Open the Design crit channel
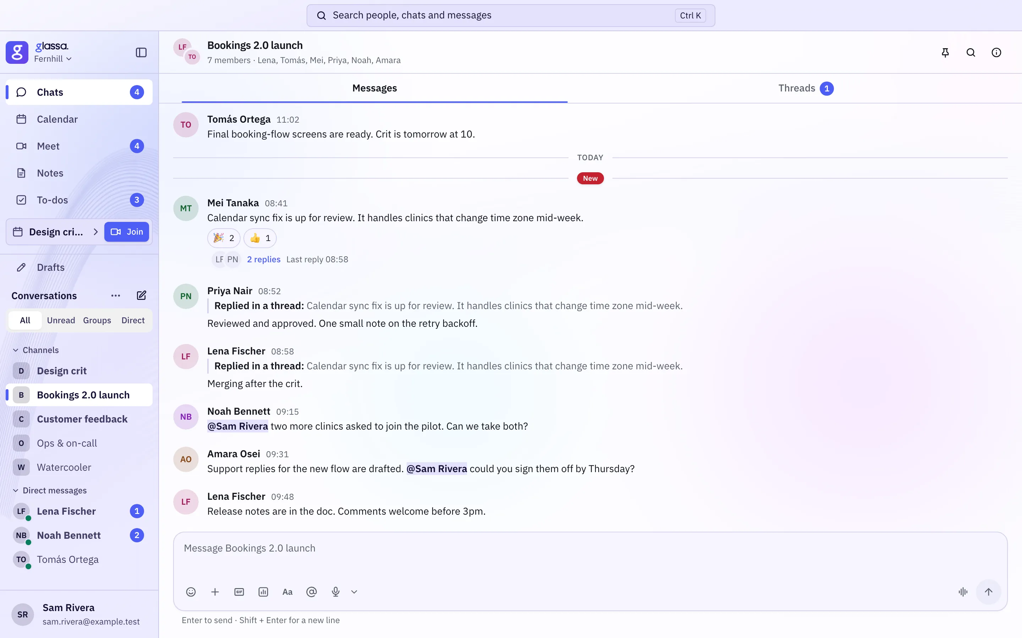The image size is (1022, 638). tap(79, 371)
